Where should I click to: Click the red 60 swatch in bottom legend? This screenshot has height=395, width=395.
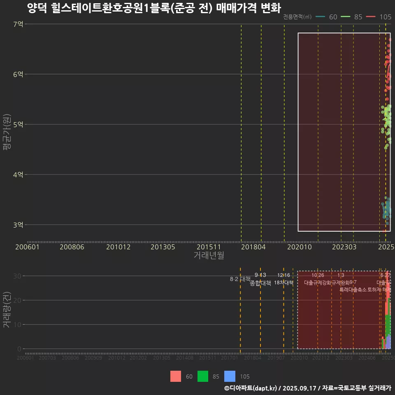pos(176,376)
